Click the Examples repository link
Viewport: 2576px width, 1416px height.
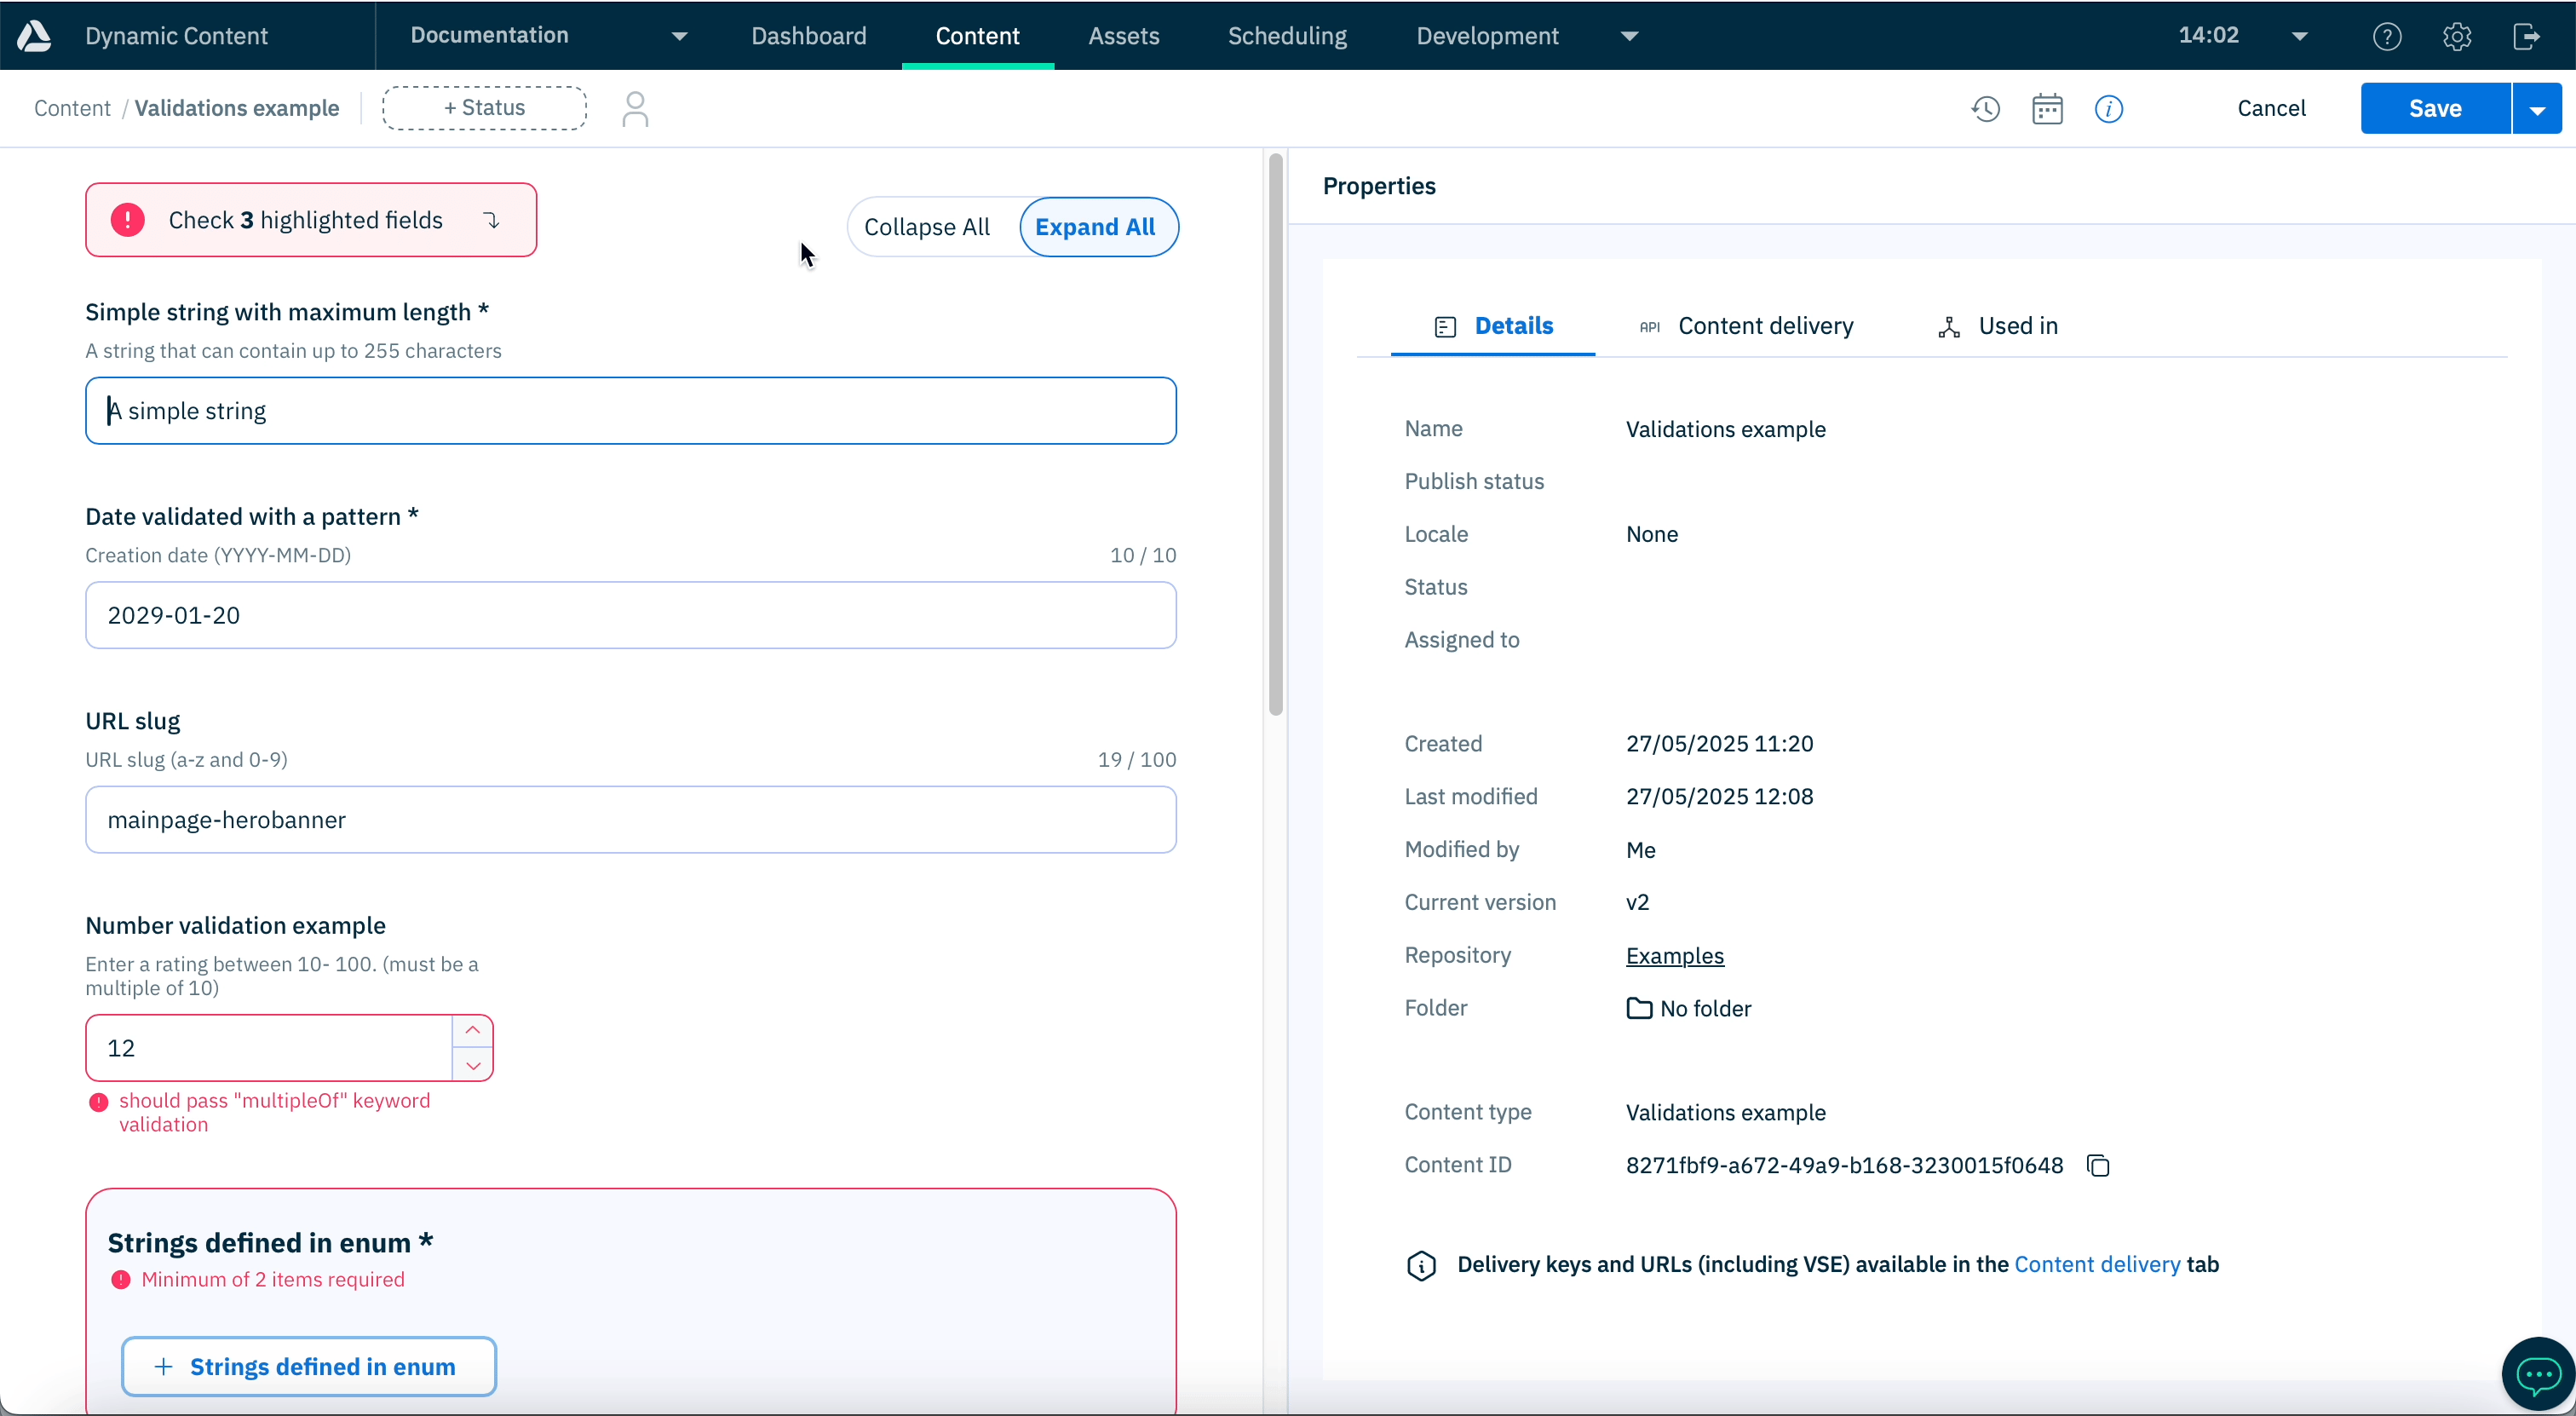(1674, 955)
